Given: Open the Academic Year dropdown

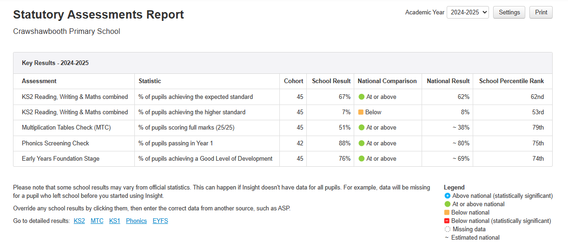Looking at the screenshot, I should [x=467, y=13].
